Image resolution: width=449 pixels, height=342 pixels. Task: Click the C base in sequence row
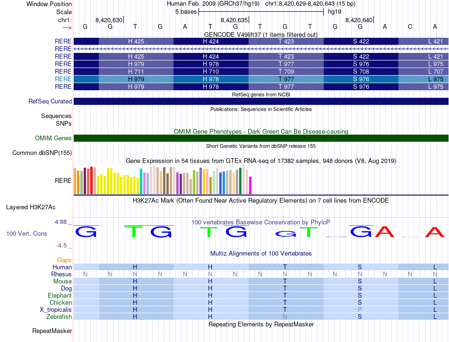click(x=410, y=26)
